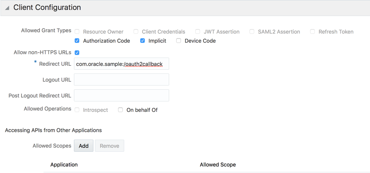
Task: Tick the JWT Assertion checkbox
Action: [x=198, y=32]
